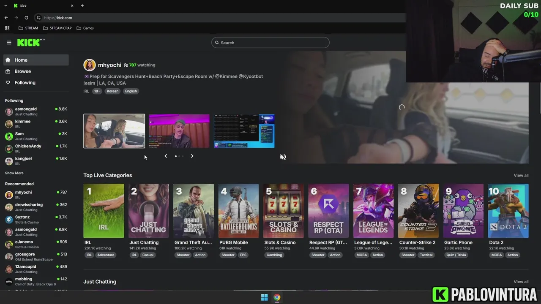Click the Adventure tag under IRL
Screen dimensions: 541x304
coord(106,255)
